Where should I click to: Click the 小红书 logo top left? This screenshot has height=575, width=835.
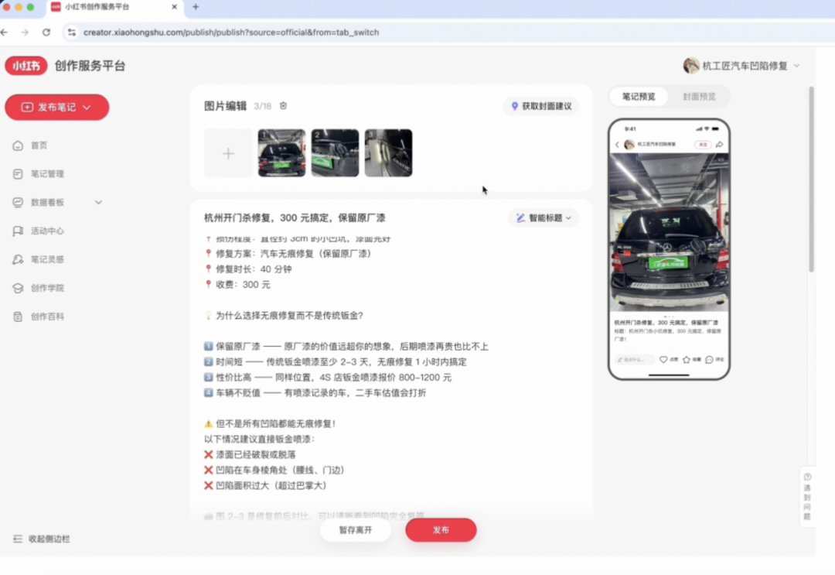point(26,65)
